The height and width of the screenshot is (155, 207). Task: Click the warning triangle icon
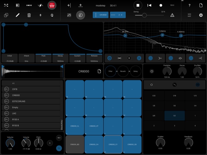pos(172,15)
